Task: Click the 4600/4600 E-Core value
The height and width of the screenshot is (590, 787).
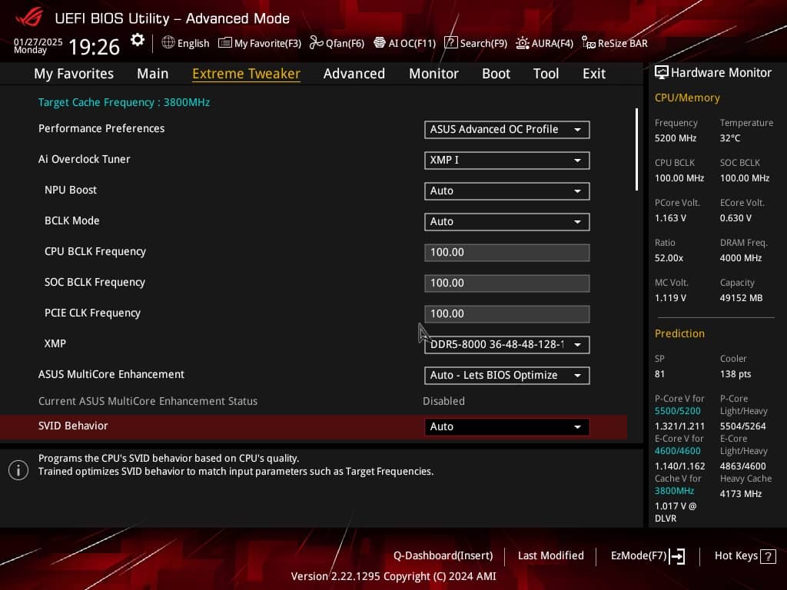Action: point(678,451)
